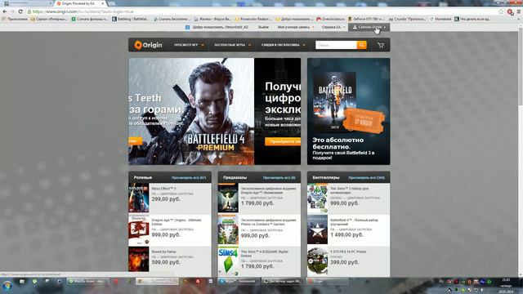
Task: Click the Mass Effect 3 title text
Action: click(163, 189)
